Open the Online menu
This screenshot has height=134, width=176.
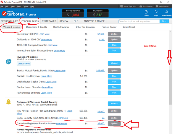pyautogui.click(x=25, y=7)
